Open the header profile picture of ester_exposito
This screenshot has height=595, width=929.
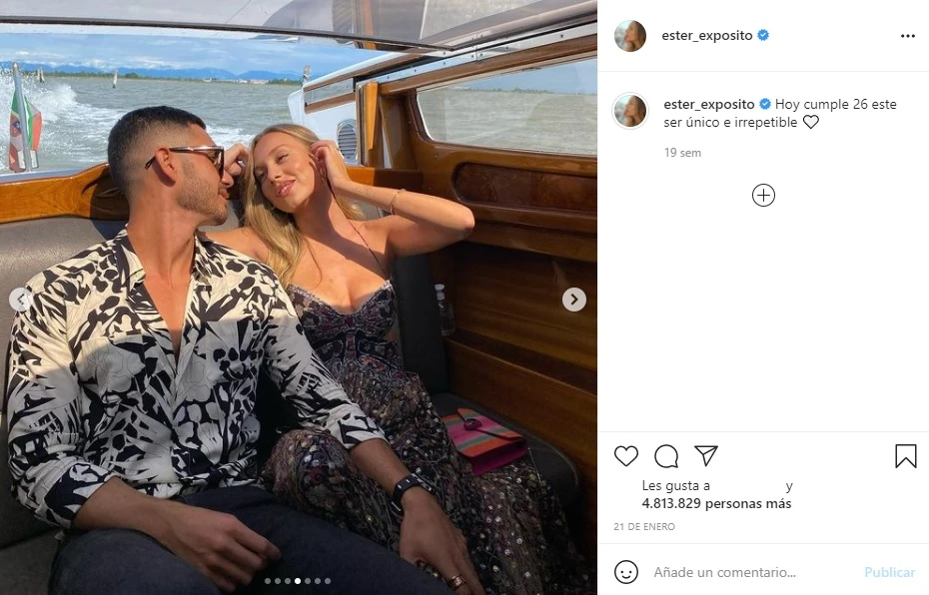(x=630, y=36)
